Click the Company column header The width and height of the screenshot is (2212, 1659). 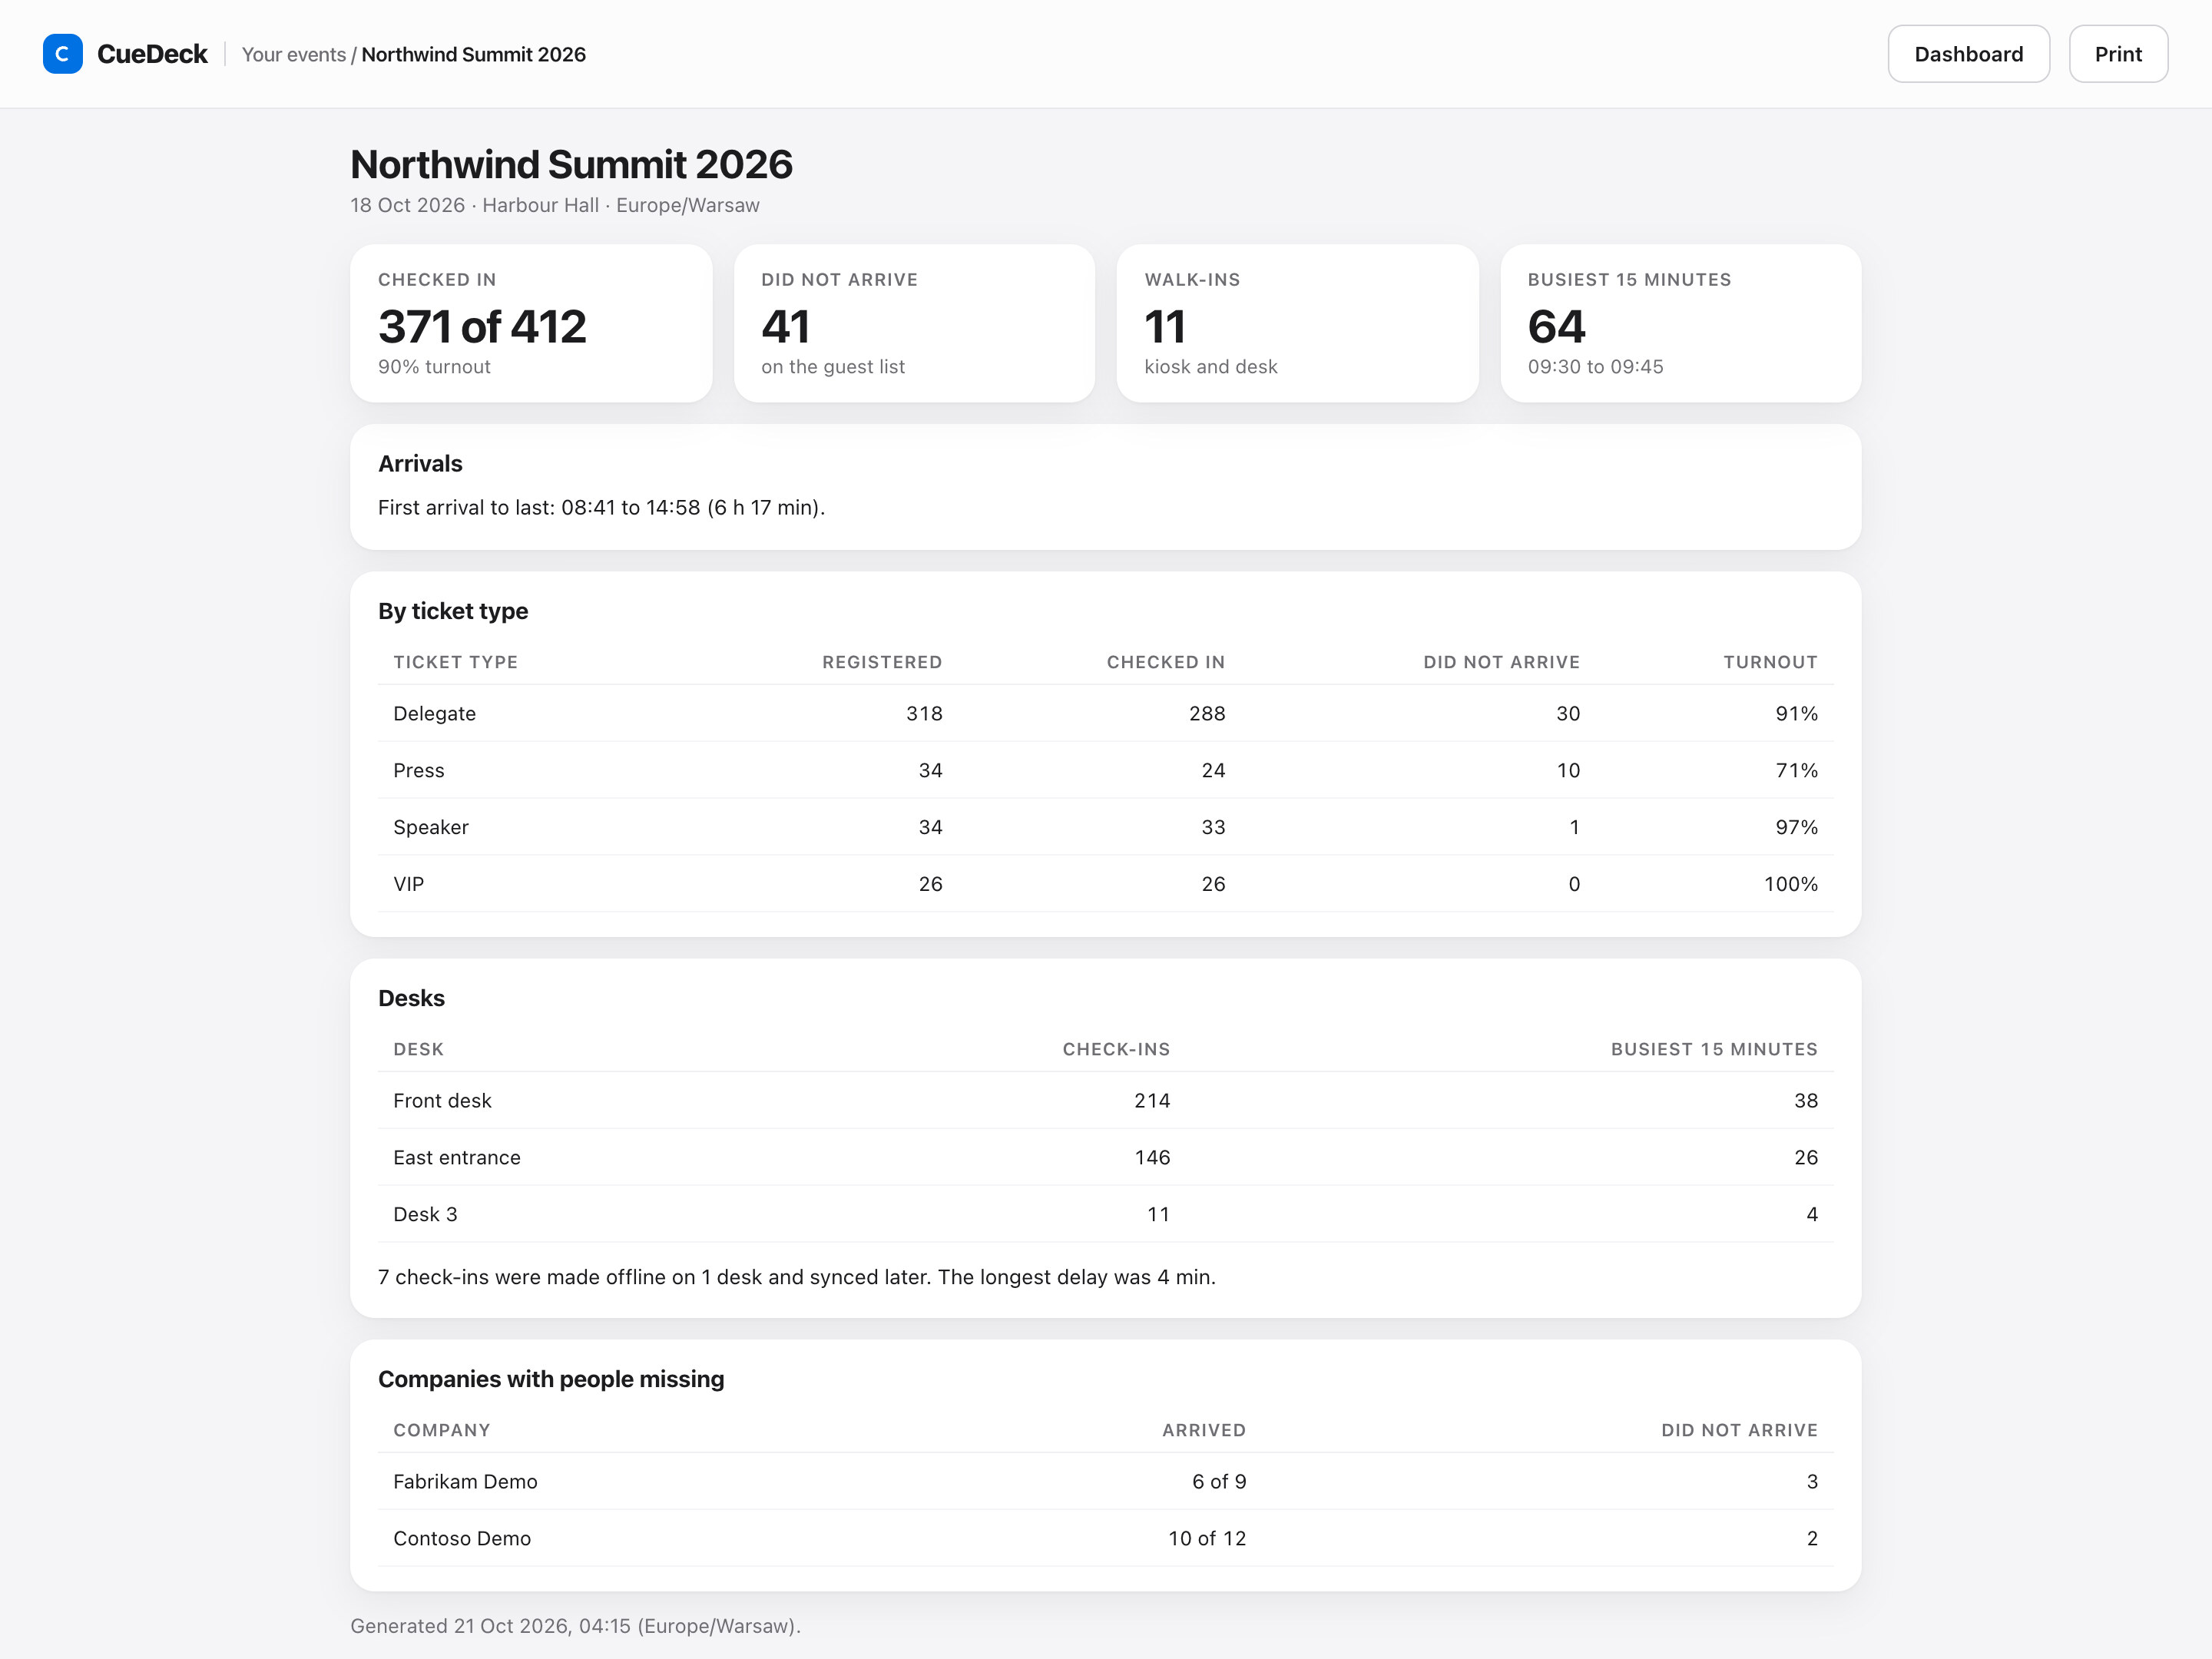coord(441,1430)
